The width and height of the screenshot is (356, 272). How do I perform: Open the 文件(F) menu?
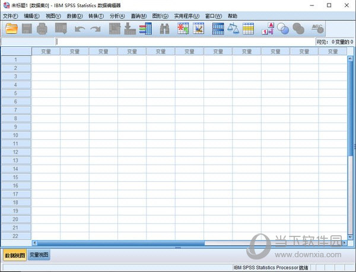click(11, 16)
